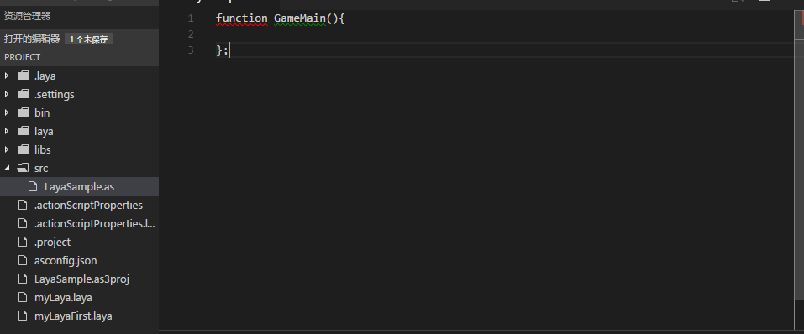Click the .project file icon
Screen dimensions: 804x334
point(22,242)
